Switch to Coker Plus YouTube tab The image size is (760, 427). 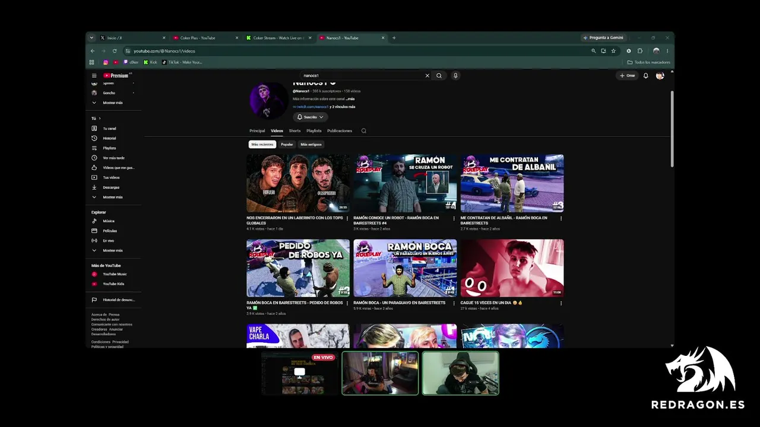[x=205, y=38]
